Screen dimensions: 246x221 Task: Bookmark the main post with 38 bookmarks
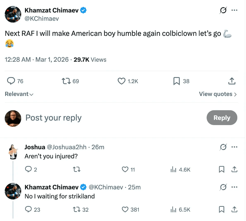[177, 81]
